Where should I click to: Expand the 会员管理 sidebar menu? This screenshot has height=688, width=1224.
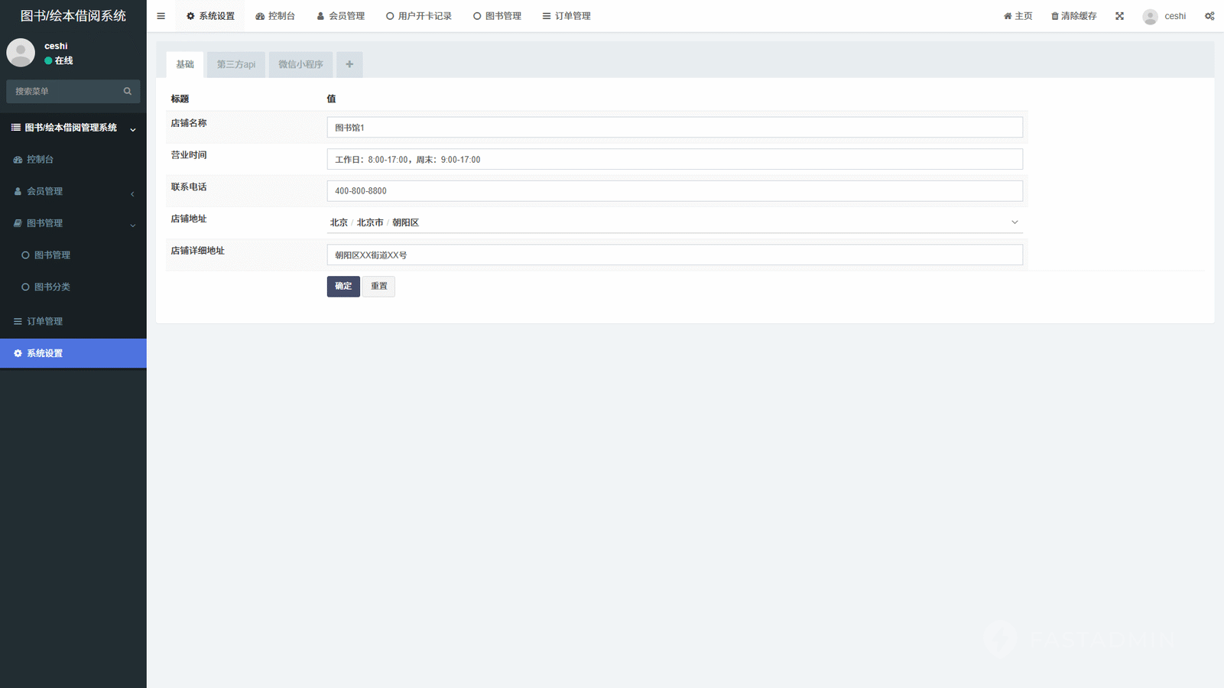pos(73,191)
